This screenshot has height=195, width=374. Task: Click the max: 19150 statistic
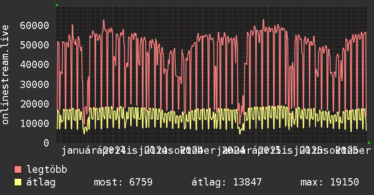pyautogui.click(x=330, y=182)
